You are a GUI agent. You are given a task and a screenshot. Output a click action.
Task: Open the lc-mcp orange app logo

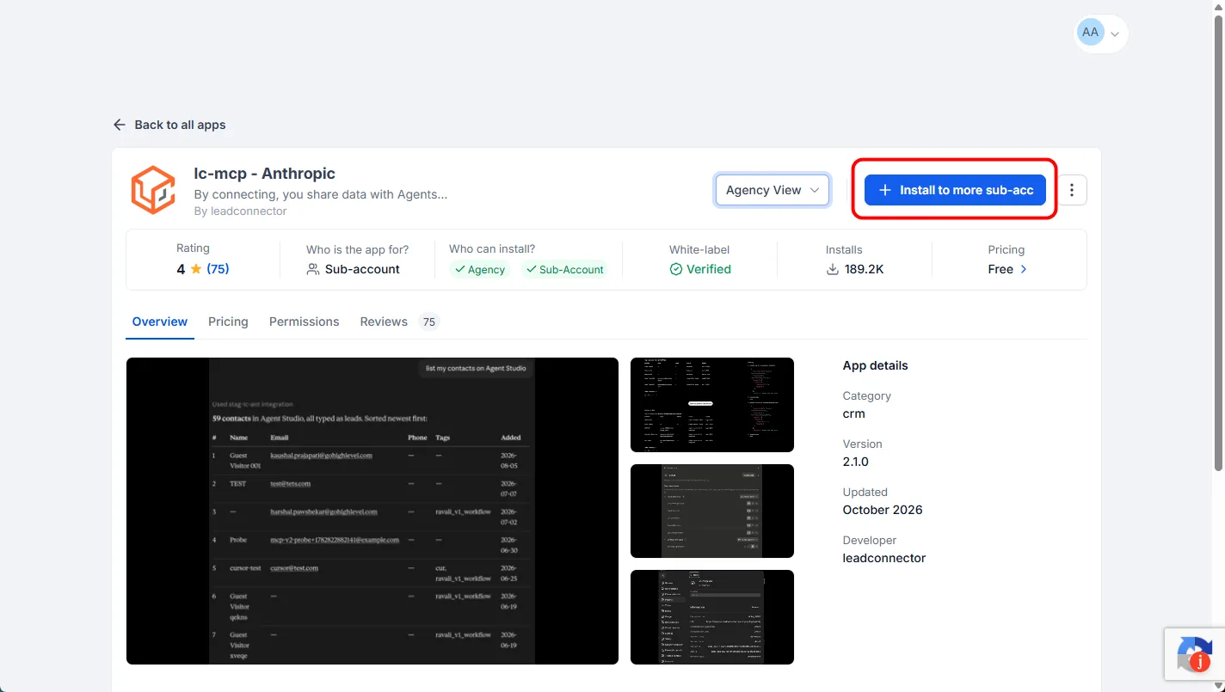(153, 190)
